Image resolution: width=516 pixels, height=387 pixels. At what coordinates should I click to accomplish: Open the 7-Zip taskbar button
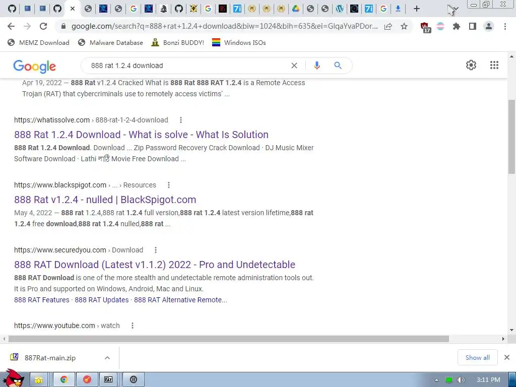coord(109,380)
